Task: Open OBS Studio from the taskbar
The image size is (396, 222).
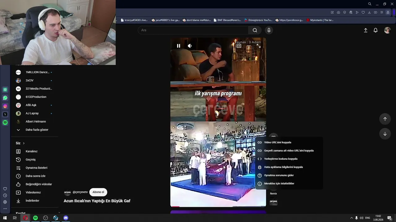Action: (x=45, y=218)
